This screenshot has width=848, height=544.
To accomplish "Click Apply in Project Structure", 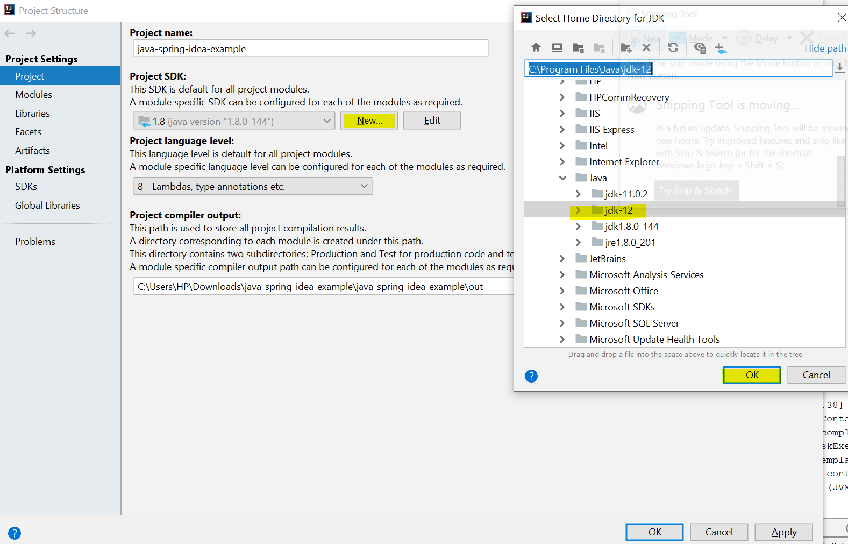I will pos(783,532).
